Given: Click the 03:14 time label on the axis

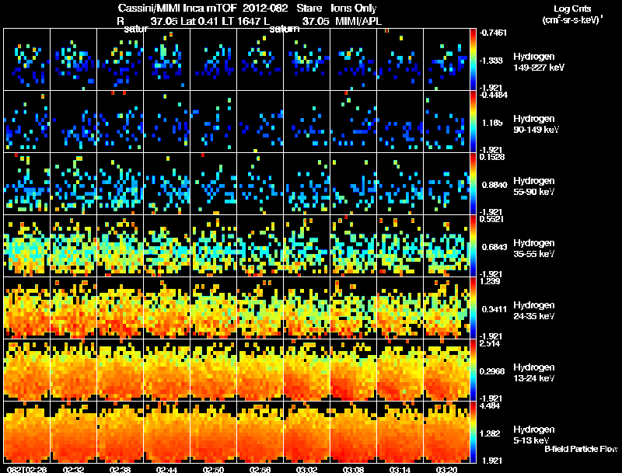Looking at the screenshot, I should pos(400,469).
